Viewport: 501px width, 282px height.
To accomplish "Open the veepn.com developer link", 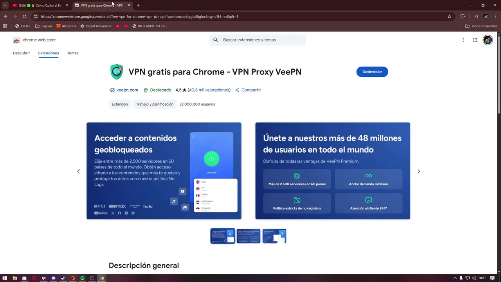I will click(x=127, y=90).
